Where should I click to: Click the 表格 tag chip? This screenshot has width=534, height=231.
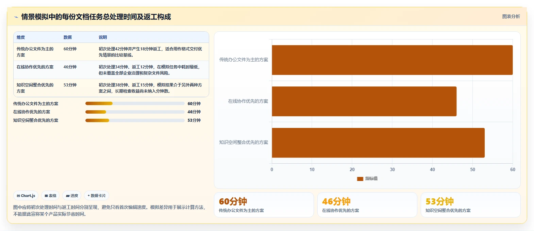pyautogui.click(x=50, y=196)
